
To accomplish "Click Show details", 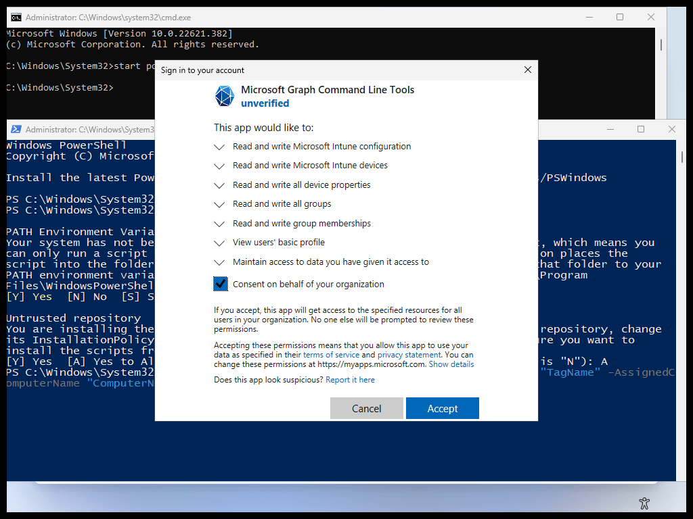I will click(451, 364).
